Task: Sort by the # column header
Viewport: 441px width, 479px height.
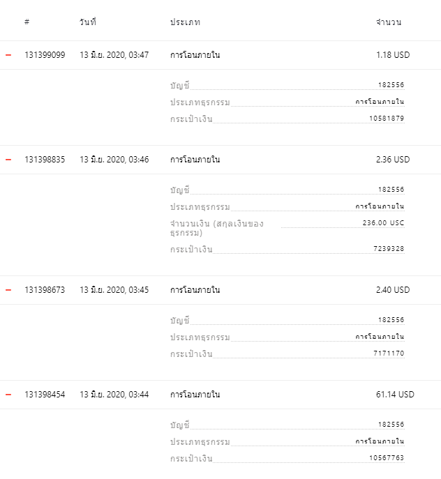Action: [x=27, y=22]
